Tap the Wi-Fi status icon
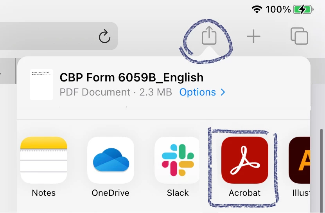 pyautogui.click(x=257, y=9)
